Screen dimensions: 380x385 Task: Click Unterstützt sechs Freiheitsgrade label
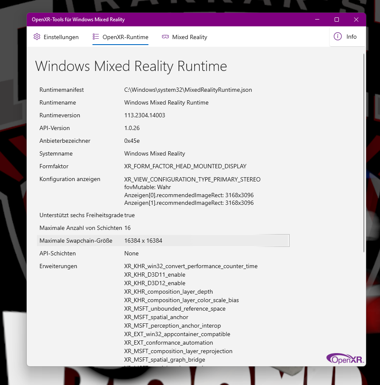[81, 215]
